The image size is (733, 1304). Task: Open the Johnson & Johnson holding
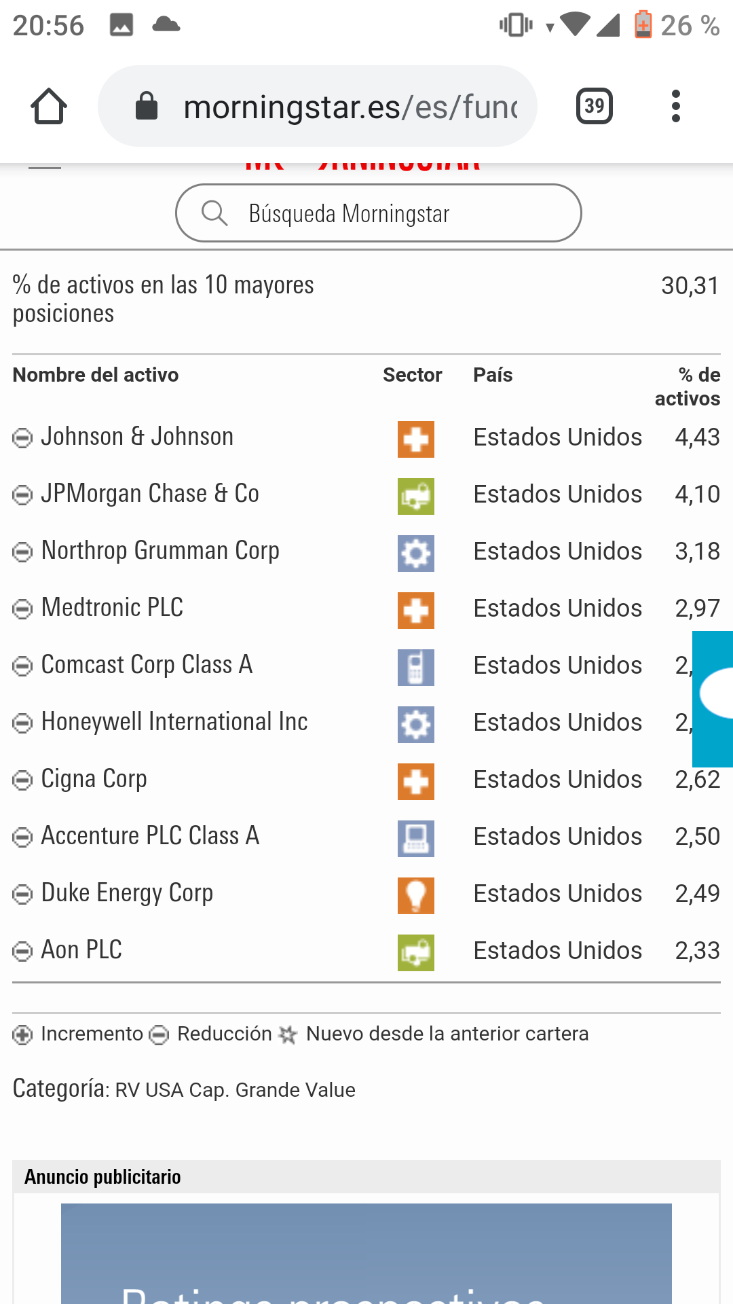pyautogui.click(x=137, y=437)
